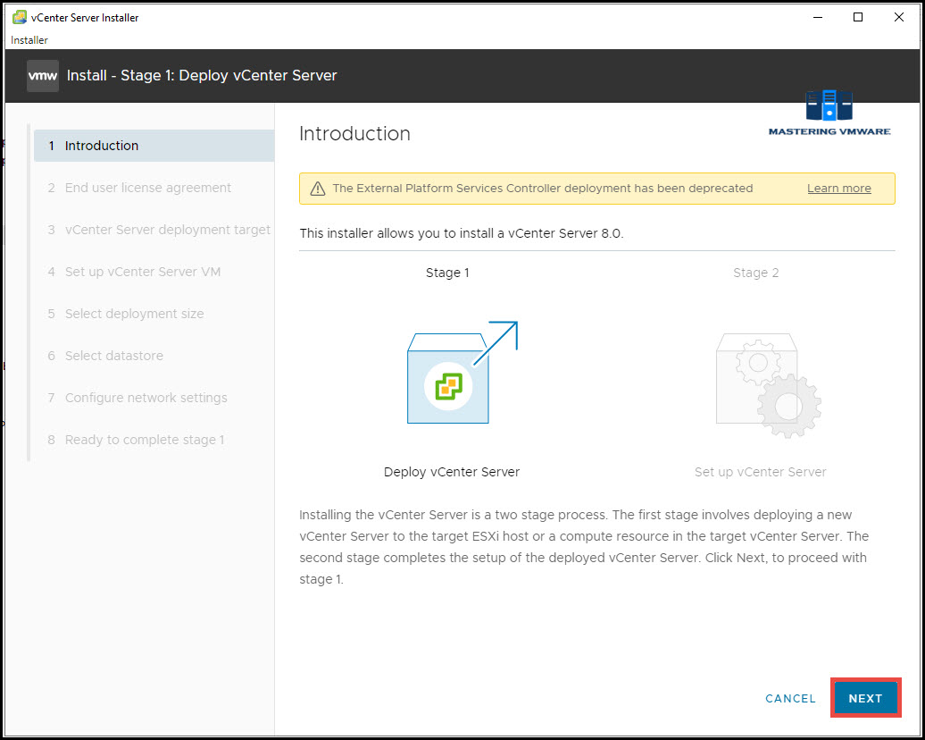Click the 'Stage 2' label
Viewport: 925px width, 740px height.
coord(755,273)
